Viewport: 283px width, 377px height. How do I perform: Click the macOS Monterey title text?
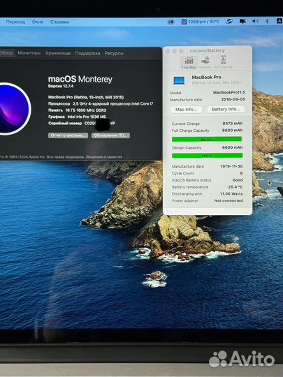(80, 79)
